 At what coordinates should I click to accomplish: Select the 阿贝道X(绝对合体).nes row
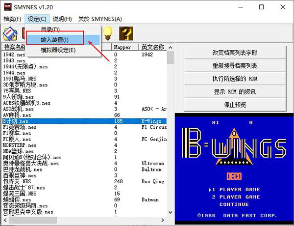point(84,157)
